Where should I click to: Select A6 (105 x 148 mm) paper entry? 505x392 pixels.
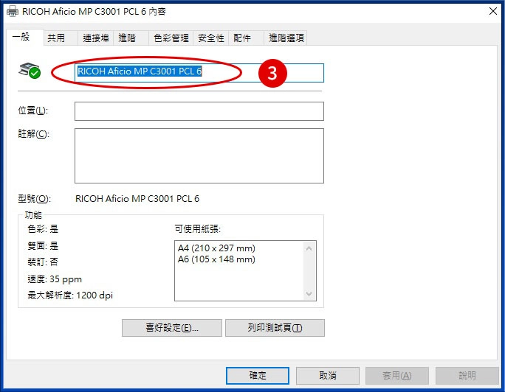pyautogui.click(x=216, y=259)
